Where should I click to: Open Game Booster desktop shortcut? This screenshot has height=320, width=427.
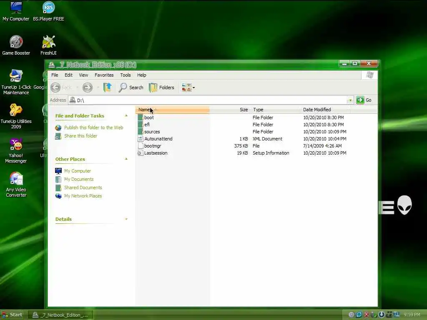(16, 45)
